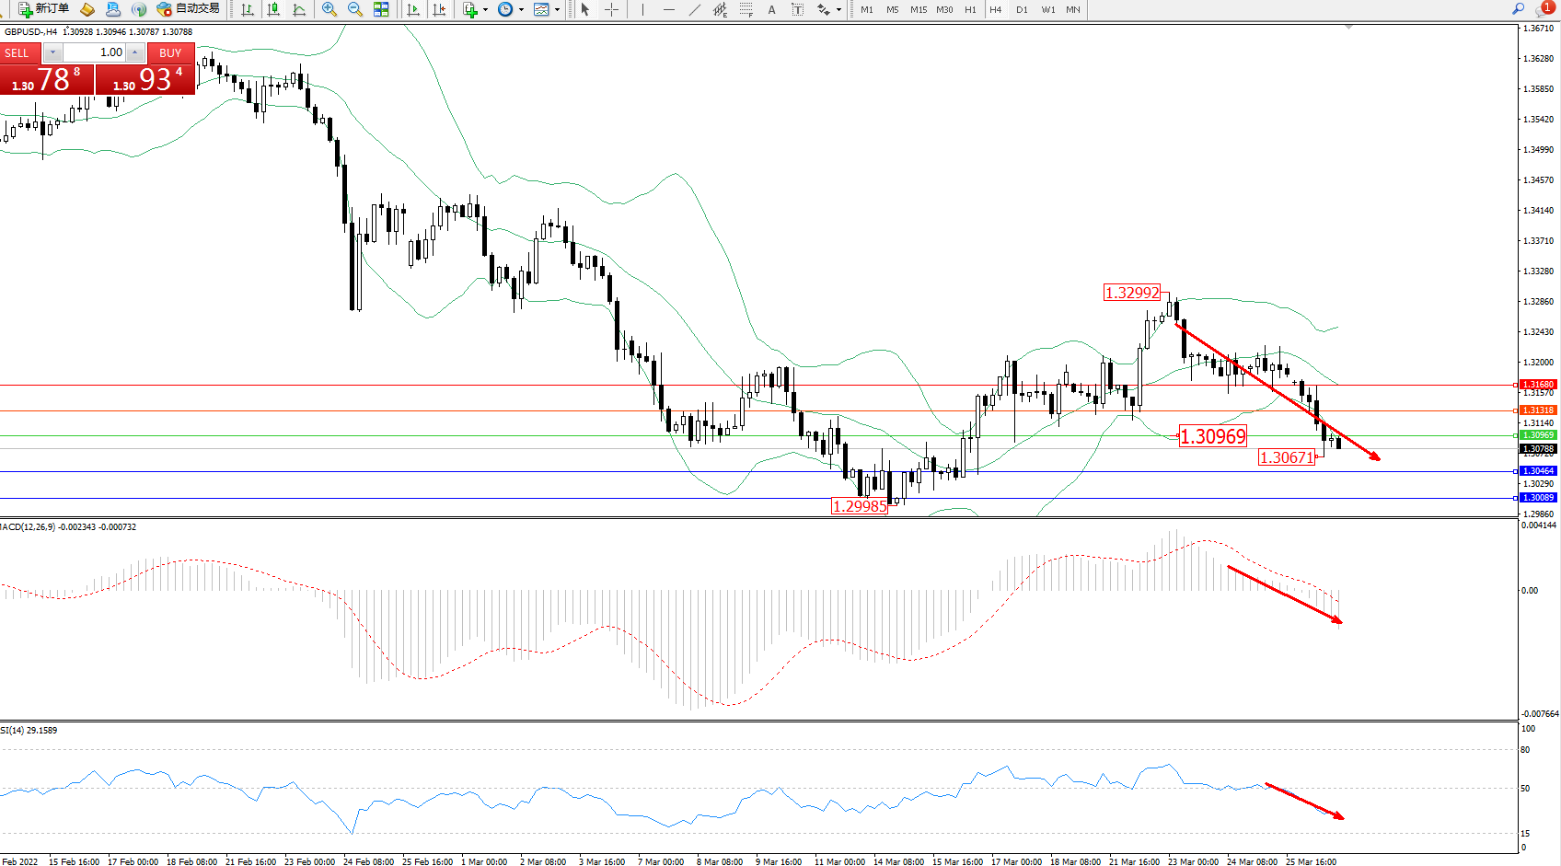The width and height of the screenshot is (1561, 866).
Task: Click the zoom out magnifier icon
Action: pos(354,9)
